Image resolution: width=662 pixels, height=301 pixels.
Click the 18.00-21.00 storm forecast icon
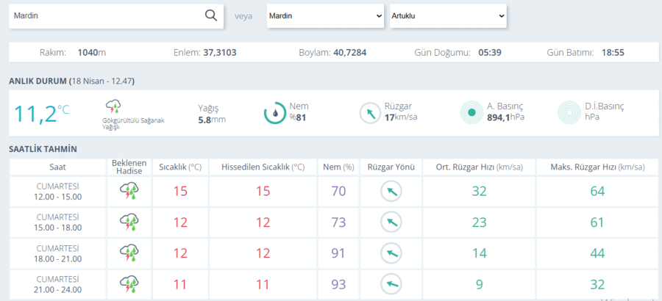point(129,253)
